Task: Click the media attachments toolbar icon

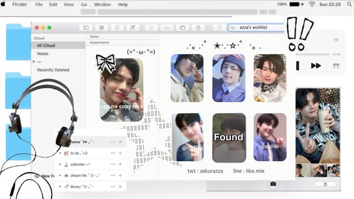Action: (183, 28)
